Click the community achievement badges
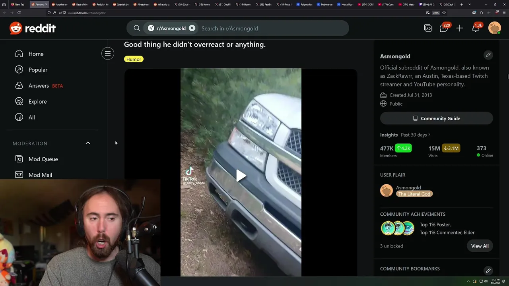 398,228
